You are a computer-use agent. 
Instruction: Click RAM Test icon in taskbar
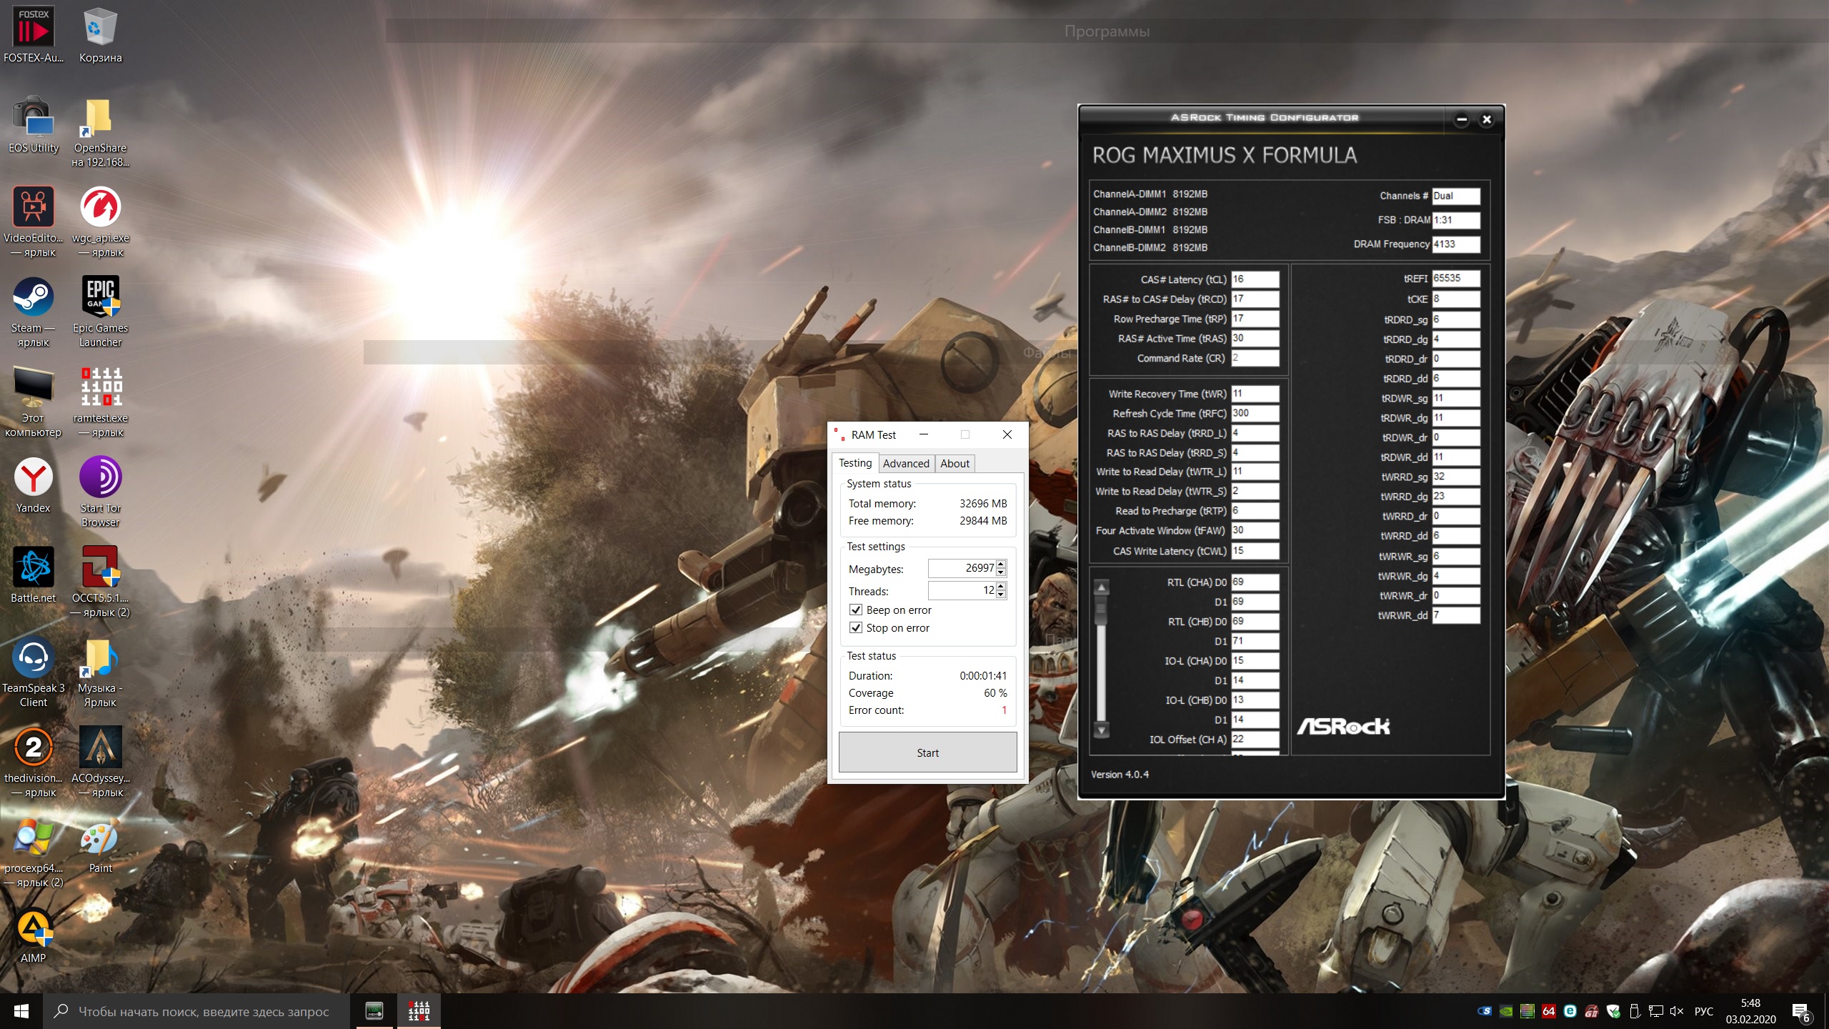(x=419, y=1010)
